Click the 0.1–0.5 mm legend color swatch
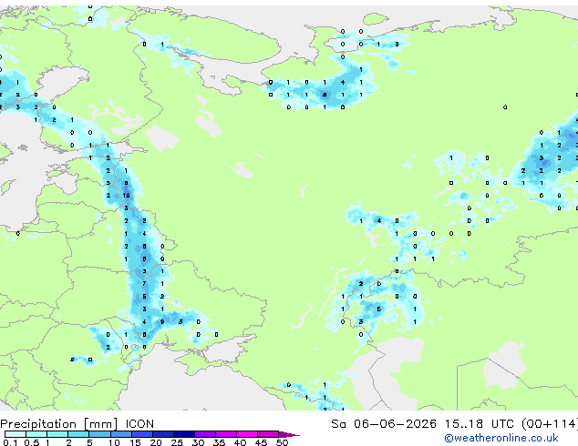This screenshot has height=446, width=578. click(x=15, y=434)
